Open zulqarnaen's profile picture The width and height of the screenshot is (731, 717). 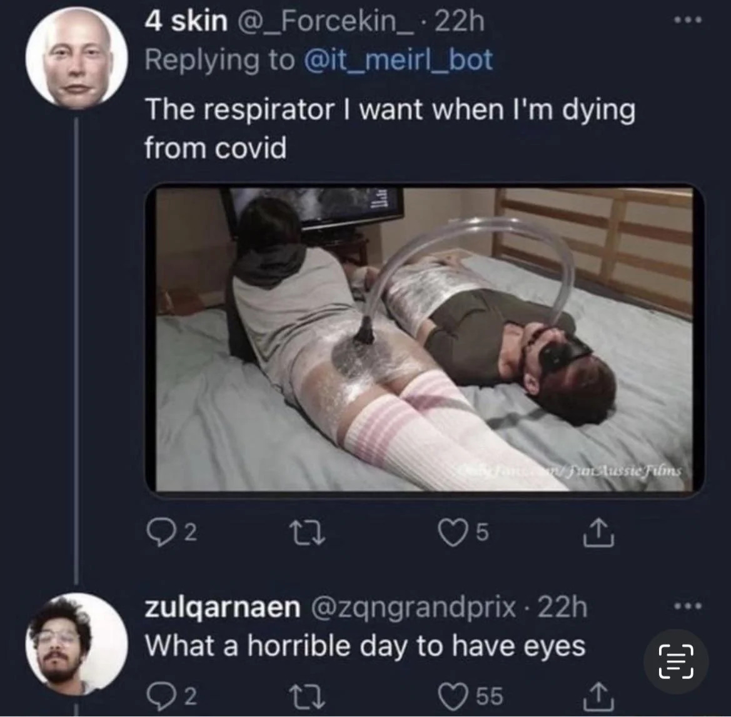coord(76,644)
